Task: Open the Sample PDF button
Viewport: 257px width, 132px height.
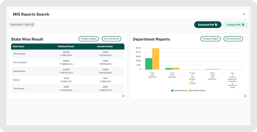Action: [236, 25]
